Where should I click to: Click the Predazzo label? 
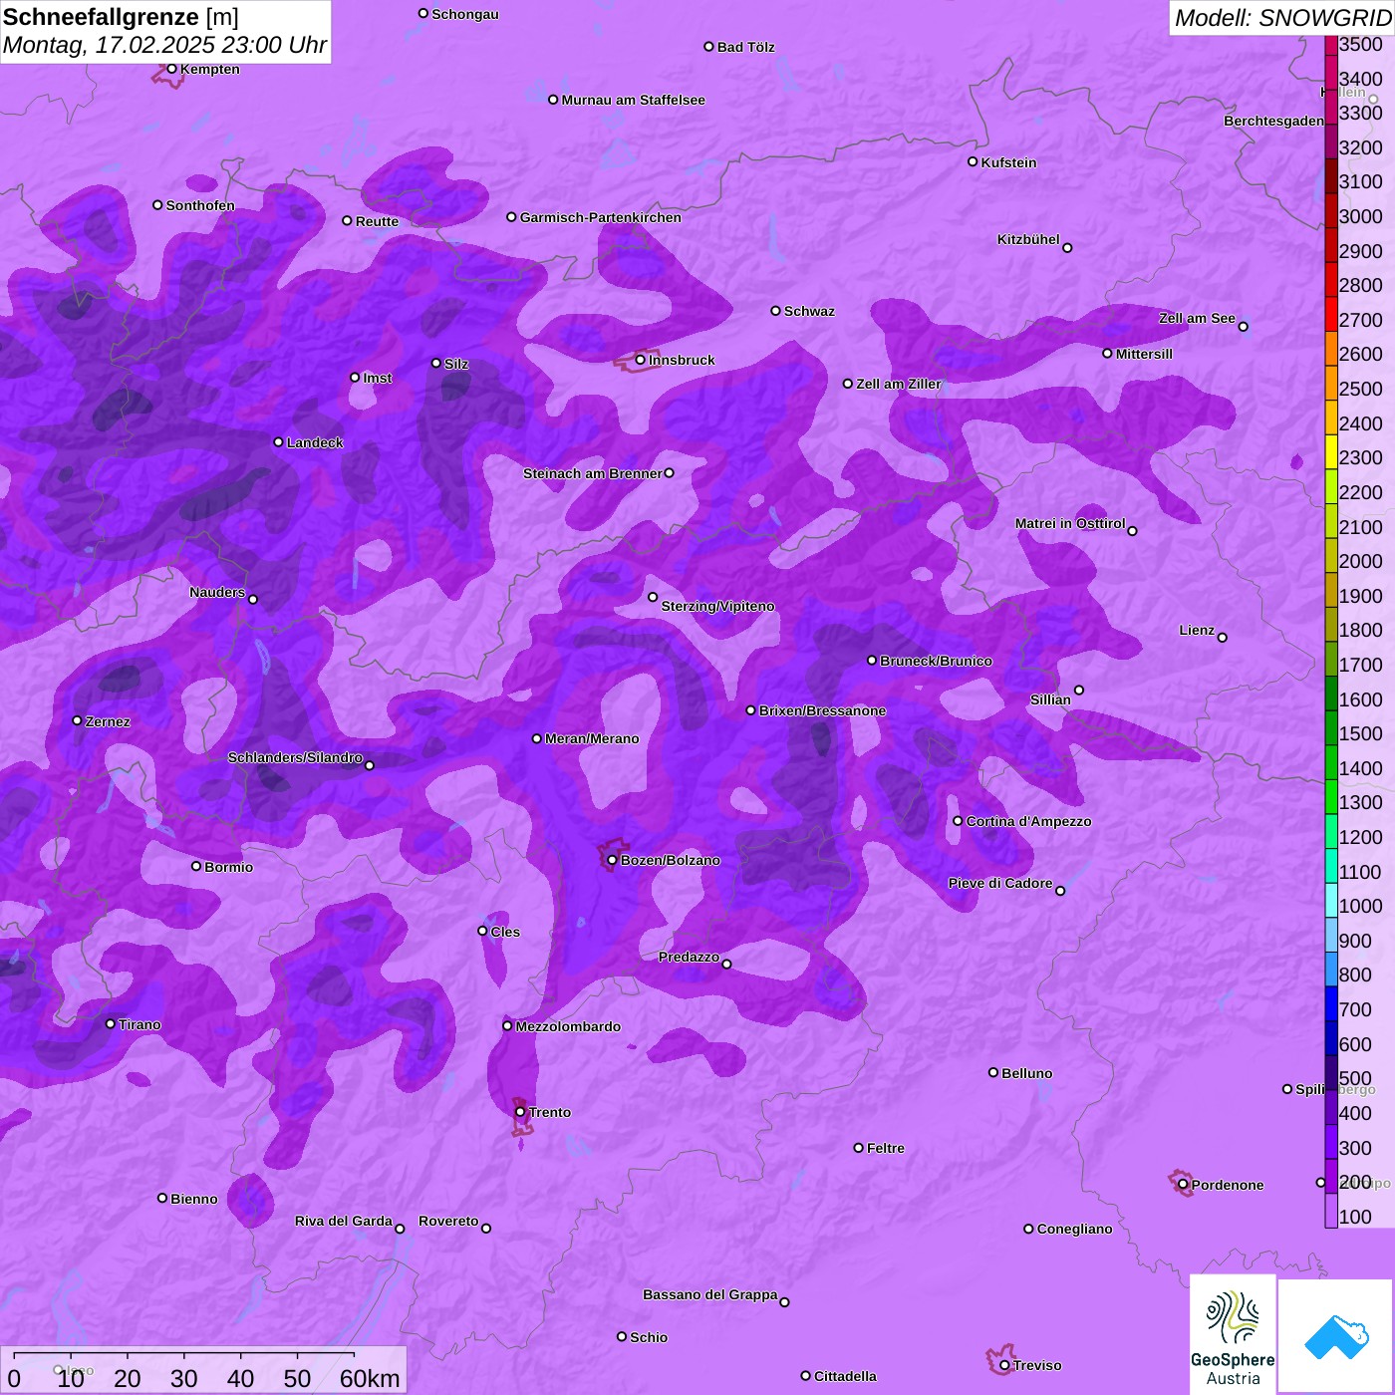pos(689,957)
